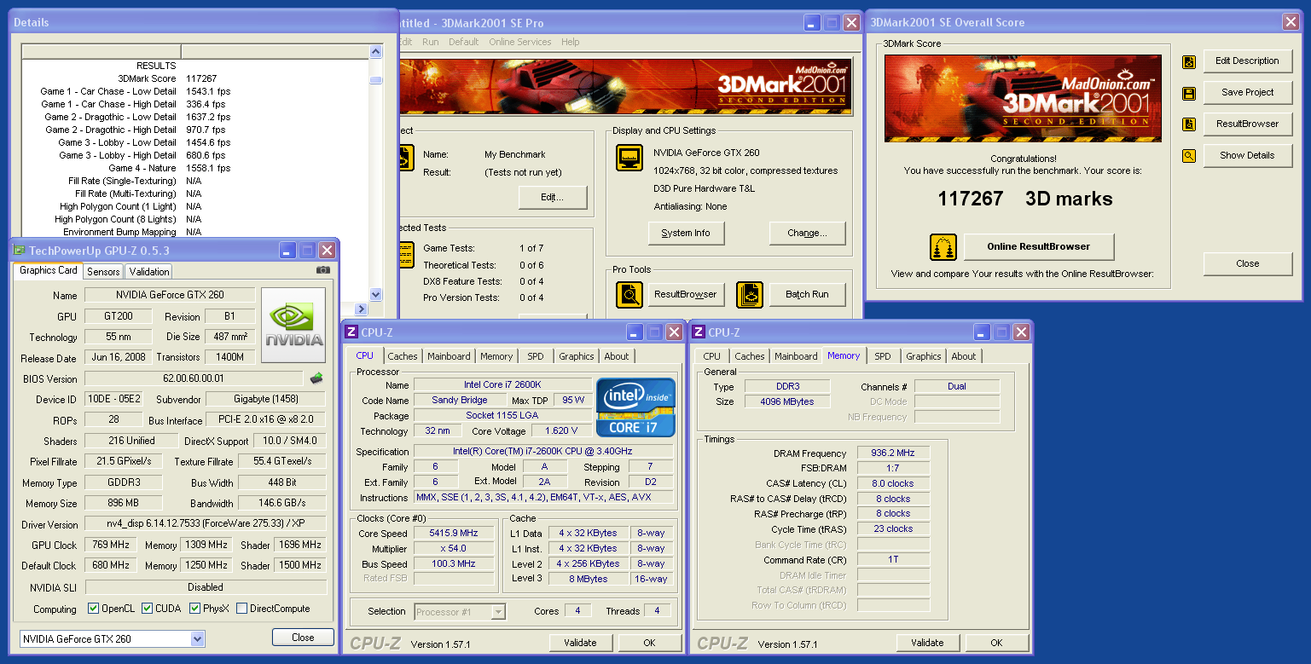Viewport: 1311px width, 664px height.
Task: Click the CPU-Z title bar icon in CPU window
Action: 351,332
